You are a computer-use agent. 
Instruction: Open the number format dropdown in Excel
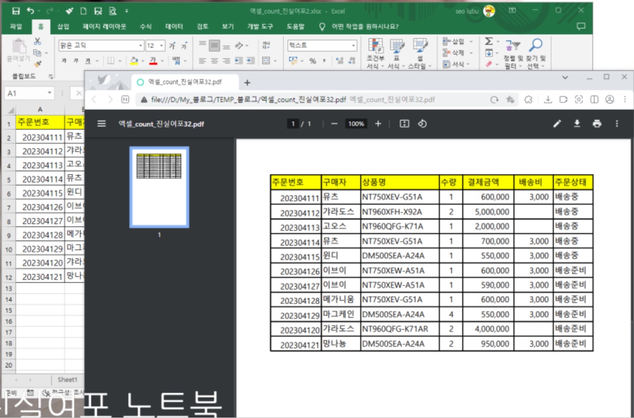(x=353, y=46)
